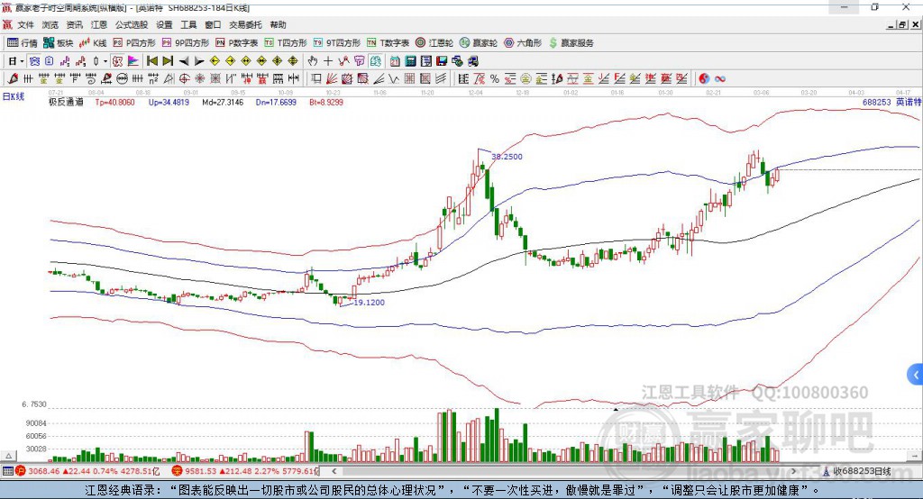The height and width of the screenshot is (499, 923).
Task: Open the 交易委托 menu
Action: point(245,24)
